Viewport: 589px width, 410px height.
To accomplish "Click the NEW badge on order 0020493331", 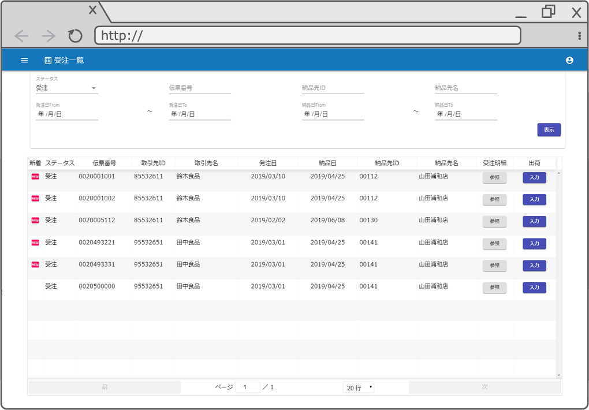I will 36,264.
